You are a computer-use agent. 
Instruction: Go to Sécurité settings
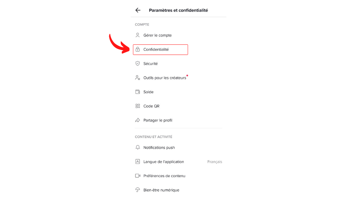[150, 64]
